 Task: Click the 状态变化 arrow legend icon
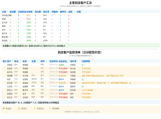(x=34, y=108)
